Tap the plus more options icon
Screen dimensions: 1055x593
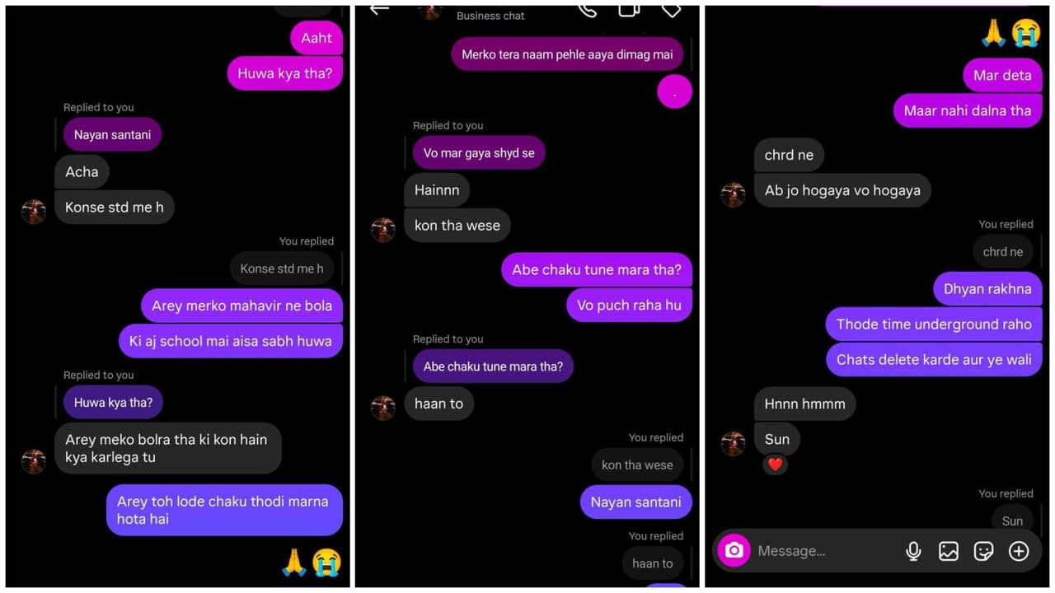click(1019, 551)
